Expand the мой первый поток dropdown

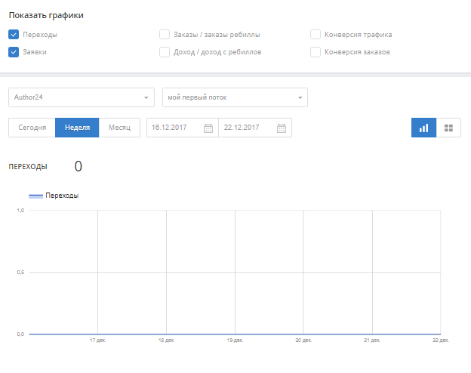235,97
